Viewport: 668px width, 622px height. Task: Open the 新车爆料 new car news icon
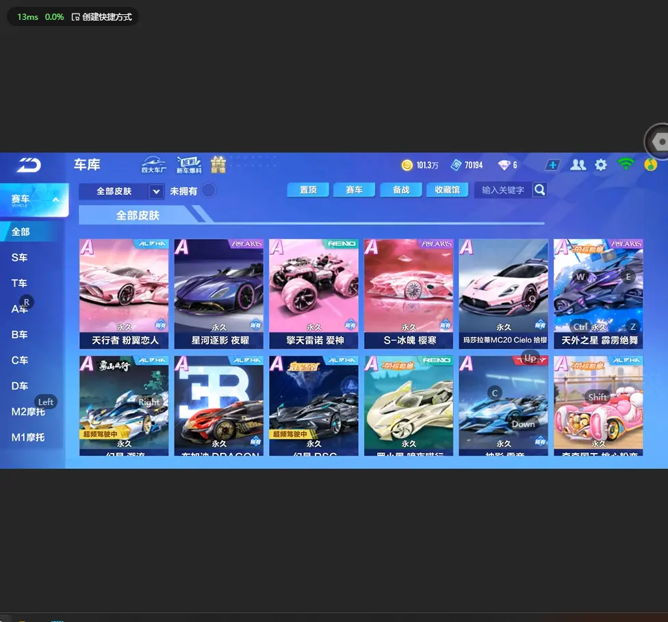[189, 165]
